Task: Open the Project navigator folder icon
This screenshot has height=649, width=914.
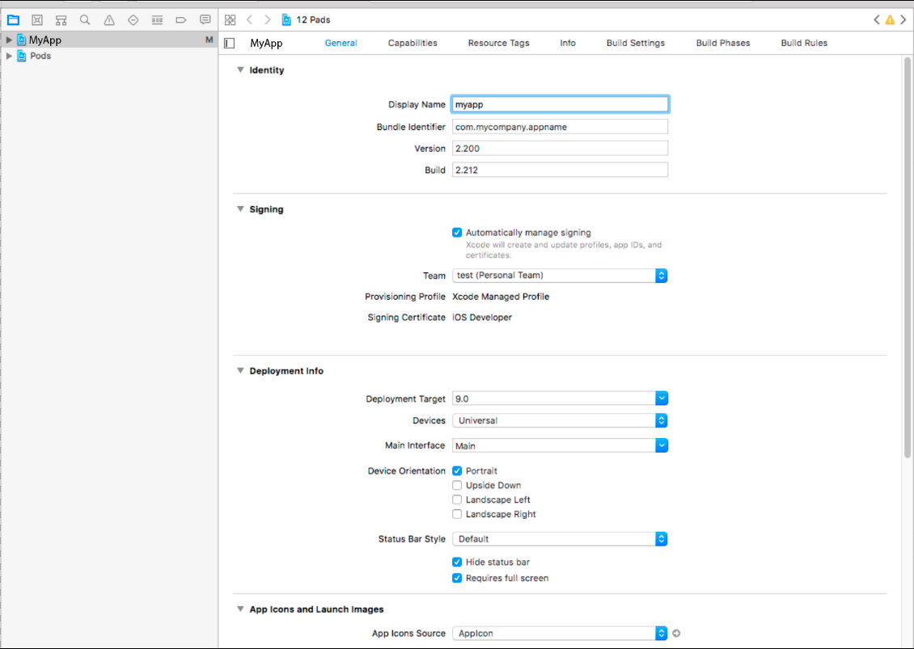Action: coord(13,19)
